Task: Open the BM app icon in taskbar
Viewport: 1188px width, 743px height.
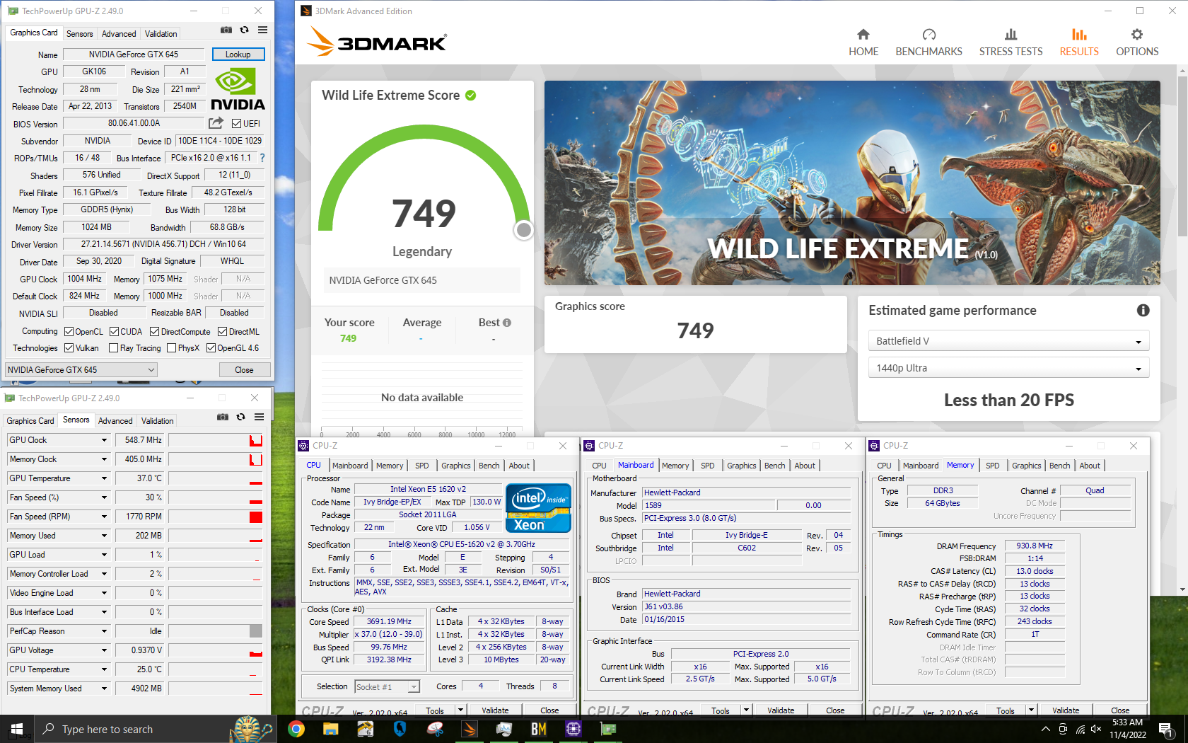Action: click(539, 729)
